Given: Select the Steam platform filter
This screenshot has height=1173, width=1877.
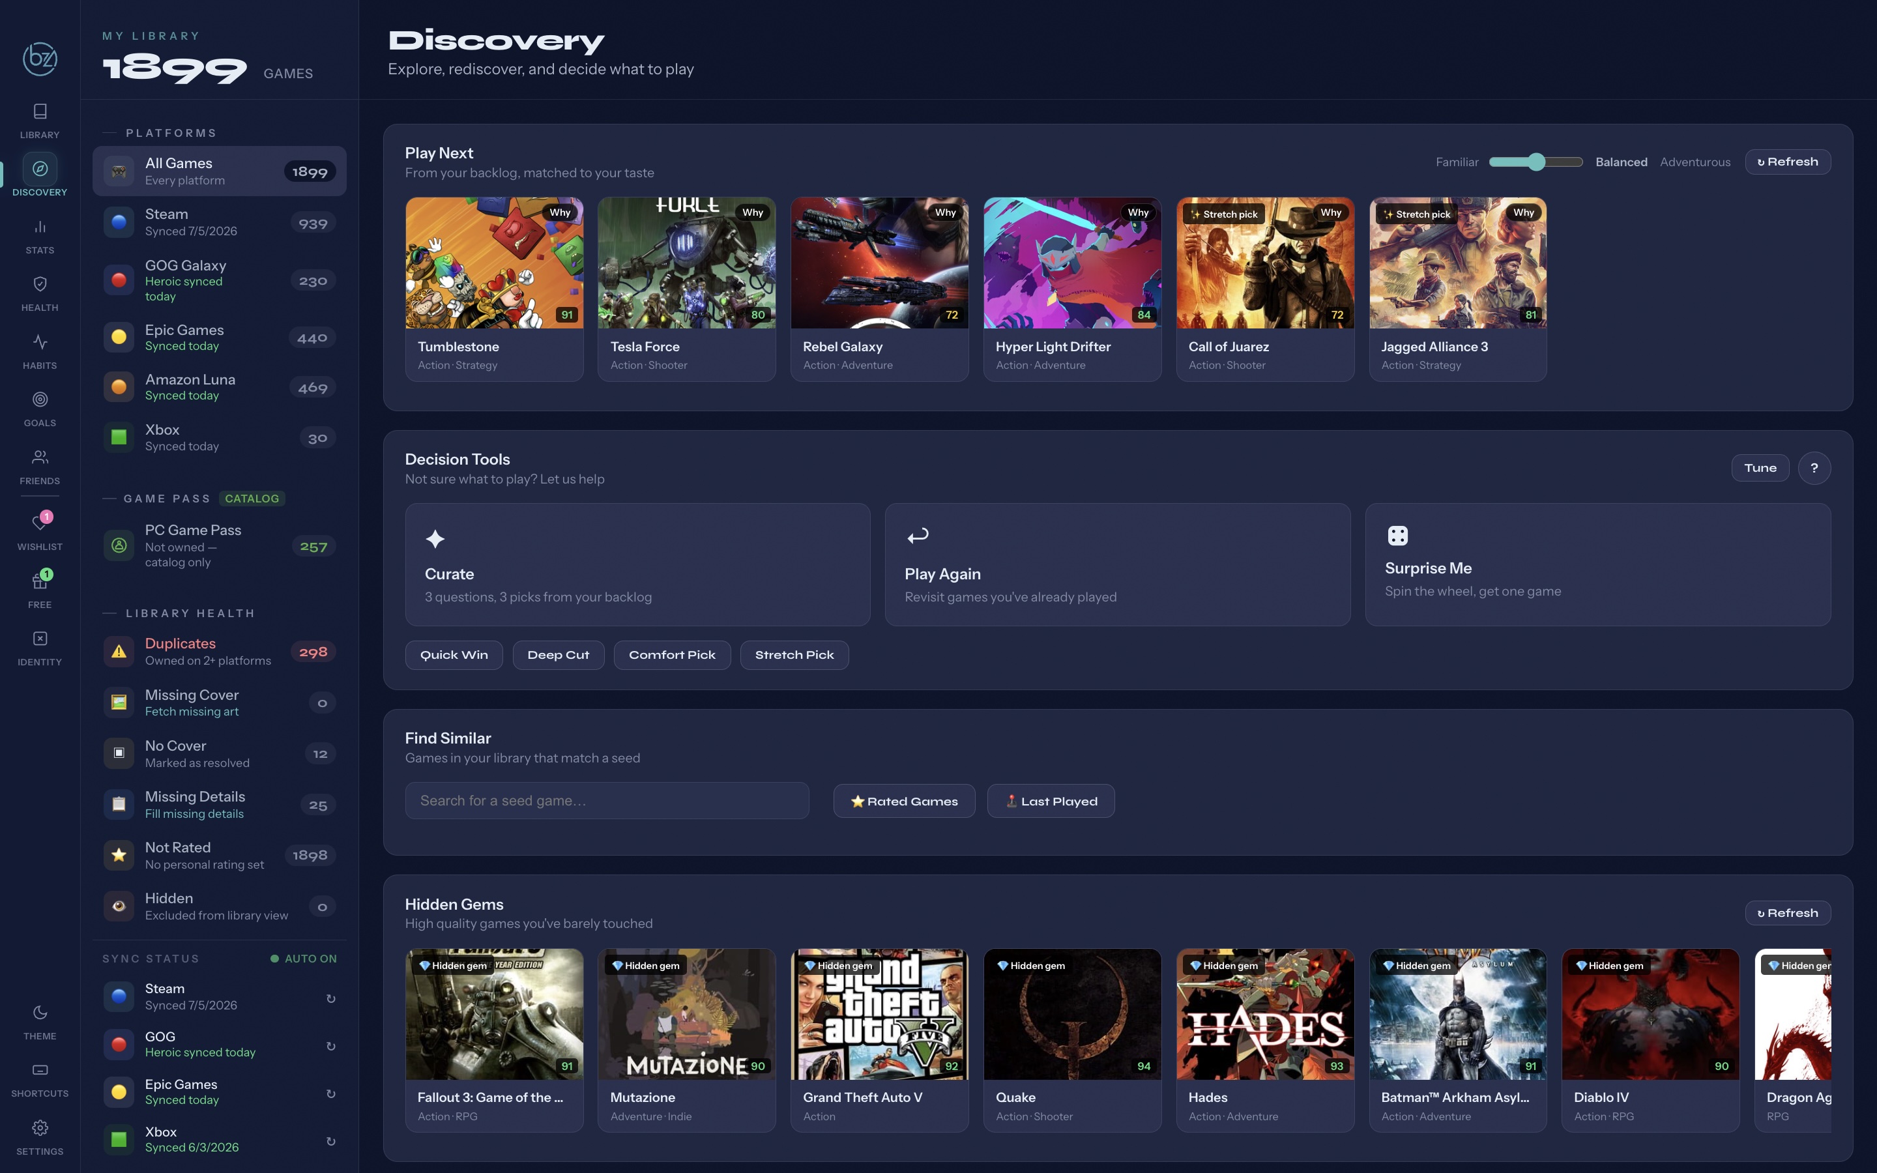Looking at the screenshot, I should (220, 223).
